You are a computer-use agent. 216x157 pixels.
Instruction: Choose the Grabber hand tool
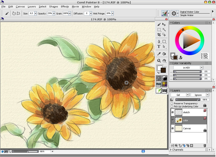click(x=164, y=61)
